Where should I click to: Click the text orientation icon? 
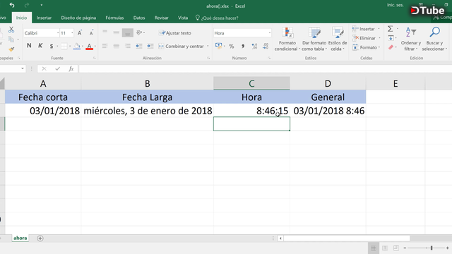(x=139, y=32)
